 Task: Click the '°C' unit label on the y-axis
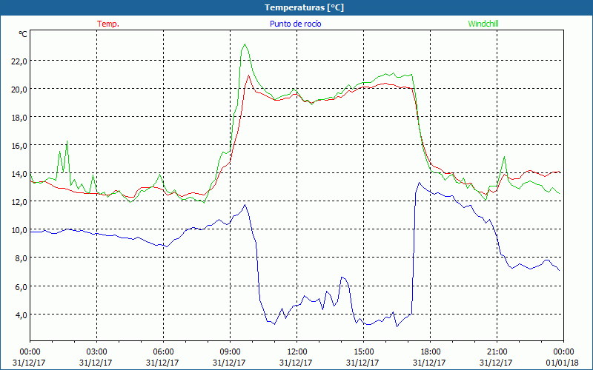point(23,34)
